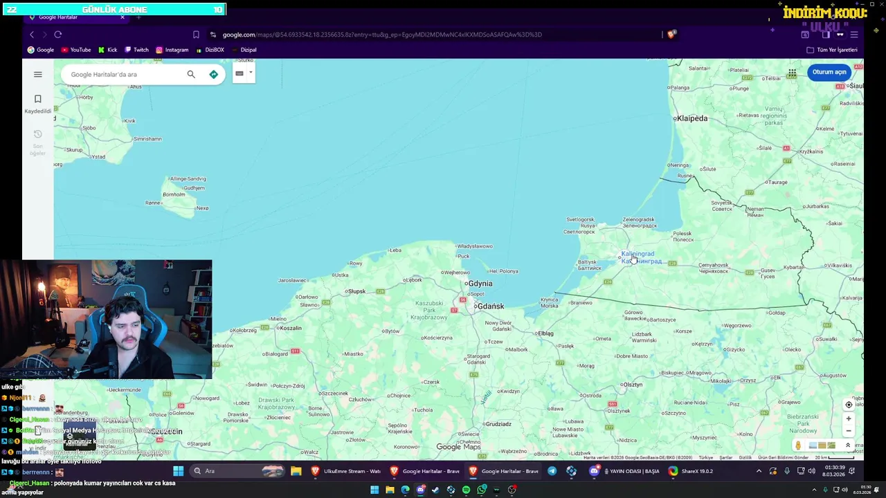
Task: Close the Google Haritalar tab
Action: [x=123, y=17]
